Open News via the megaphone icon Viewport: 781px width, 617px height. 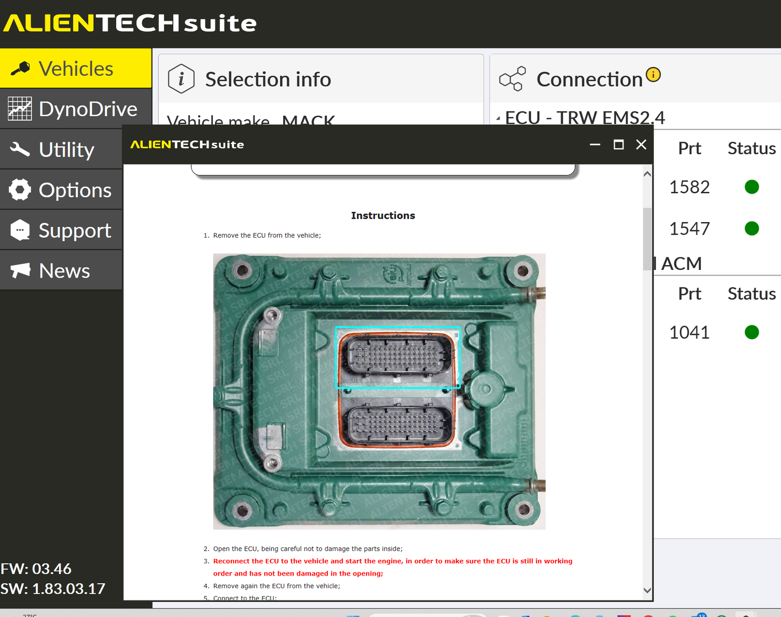pos(20,270)
